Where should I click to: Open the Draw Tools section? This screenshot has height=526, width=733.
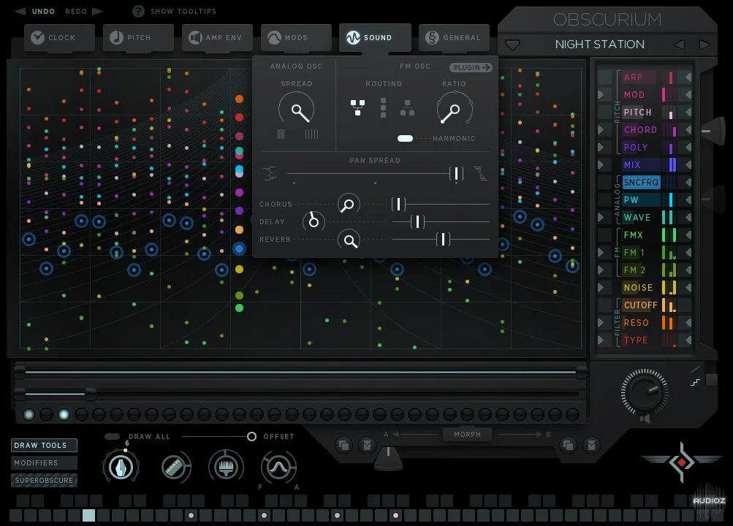click(x=44, y=445)
